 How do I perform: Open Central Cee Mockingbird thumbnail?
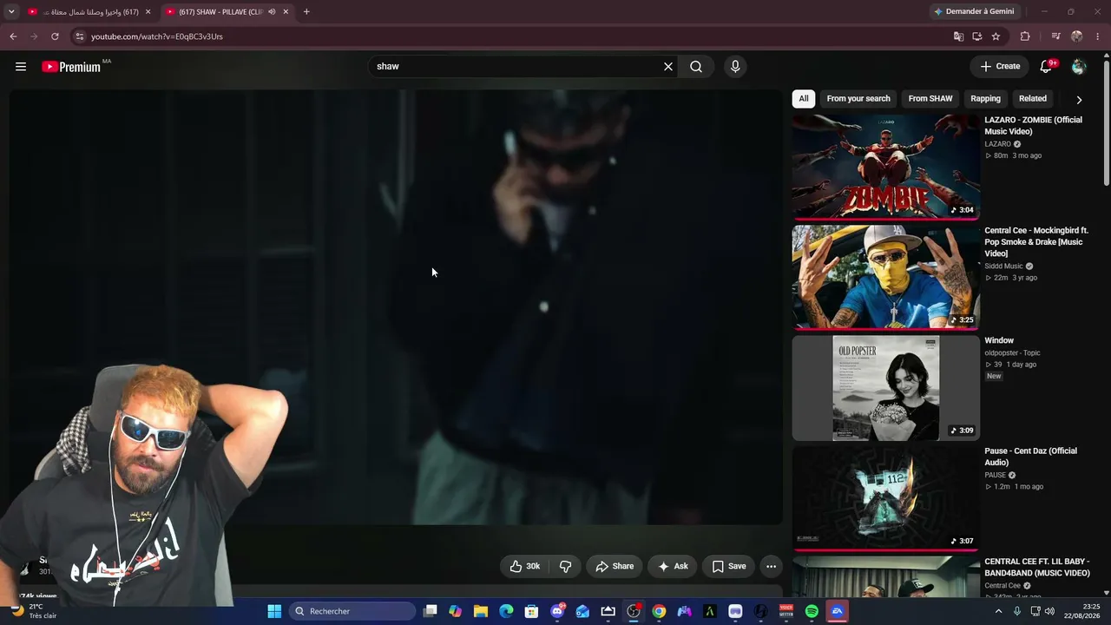[886, 278]
